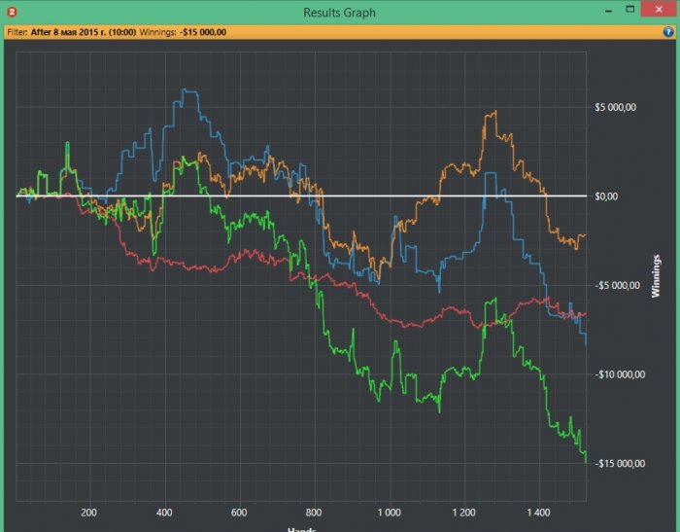Click the vertical 'Winnings' axis title
Viewport: 680px width, 532px height.
(656, 276)
